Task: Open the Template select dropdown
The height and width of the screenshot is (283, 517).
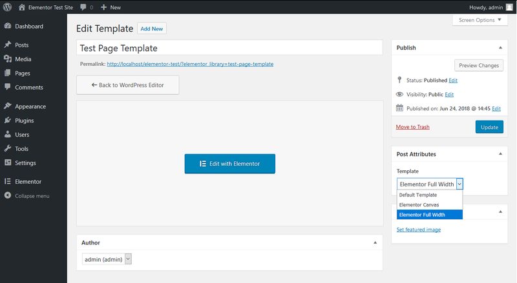Action: 430,184
